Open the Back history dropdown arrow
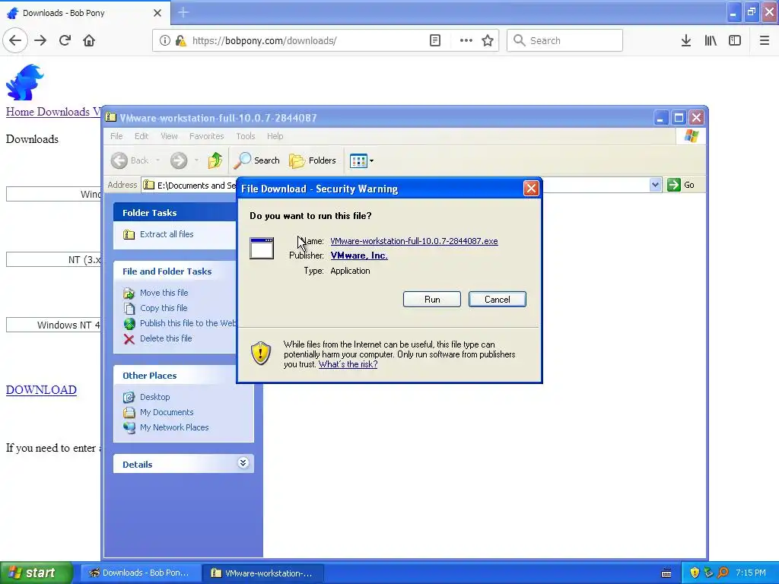 (x=158, y=160)
